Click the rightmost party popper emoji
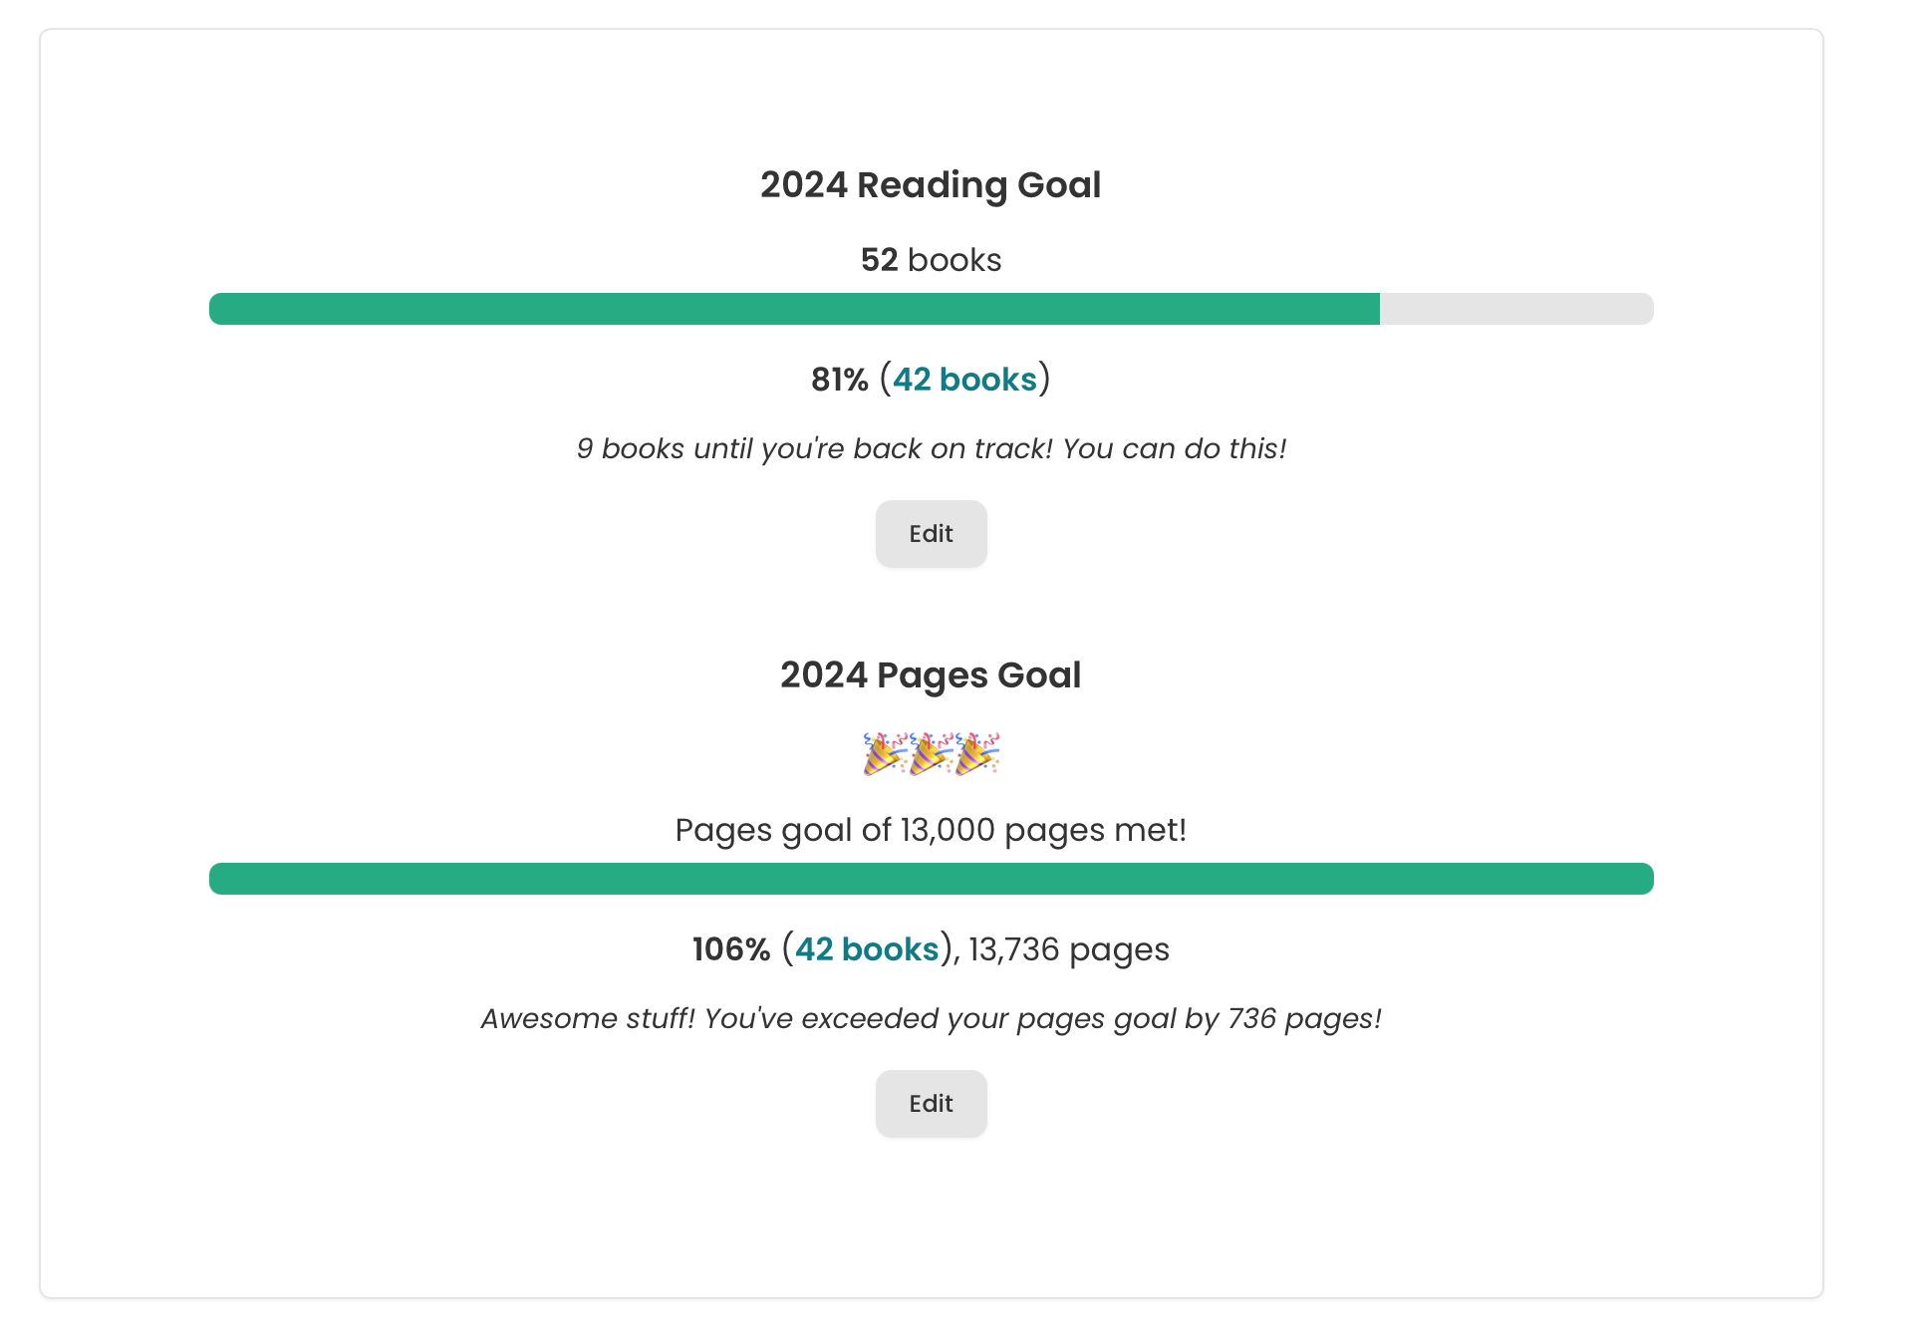1907x1335 pixels. point(978,754)
